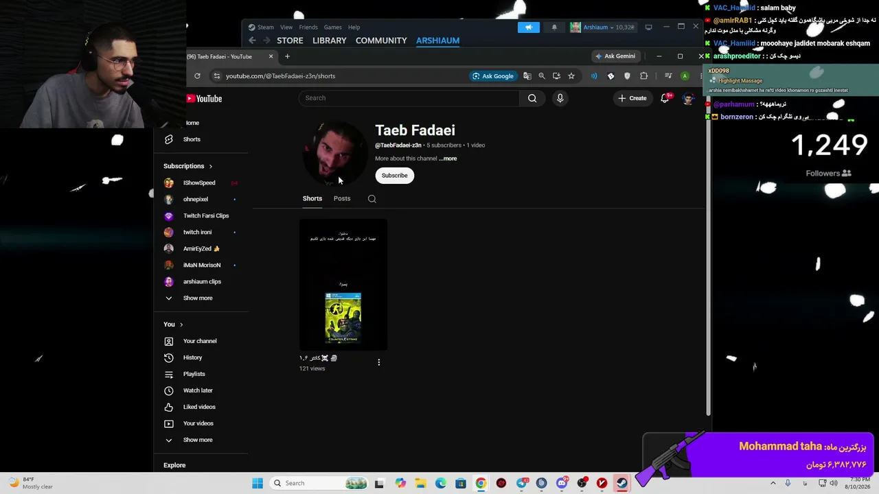The width and height of the screenshot is (879, 494).
Task: Select the Posts tab on the channel
Action: (x=342, y=199)
